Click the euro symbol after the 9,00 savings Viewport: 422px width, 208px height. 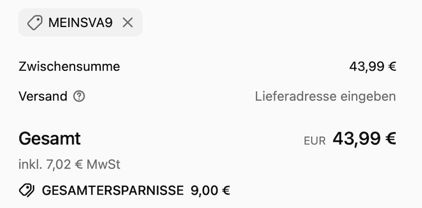[226, 190]
